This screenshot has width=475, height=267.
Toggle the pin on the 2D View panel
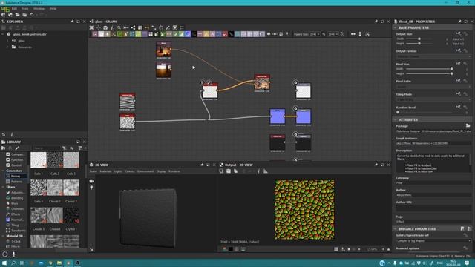(x=376, y=165)
